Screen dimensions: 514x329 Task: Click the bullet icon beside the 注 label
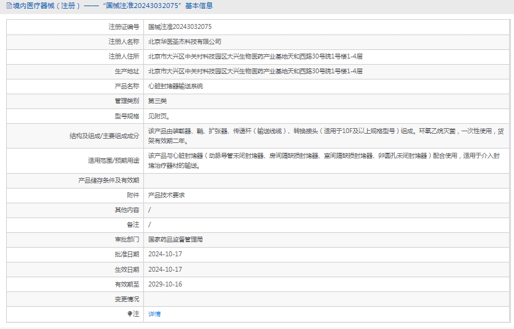[130, 314]
